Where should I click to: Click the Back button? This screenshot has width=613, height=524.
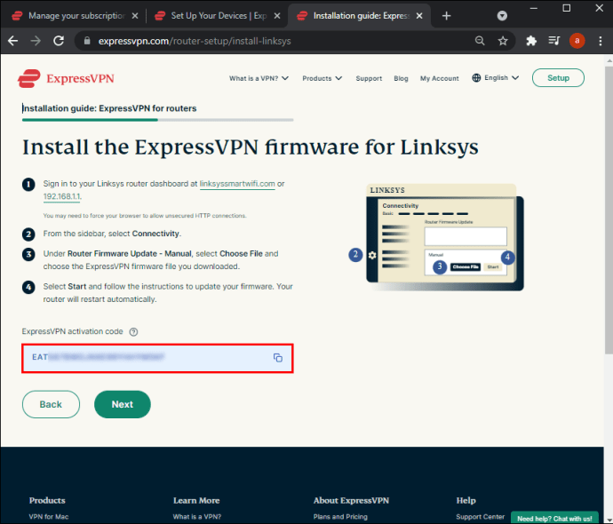(x=51, y=404)
